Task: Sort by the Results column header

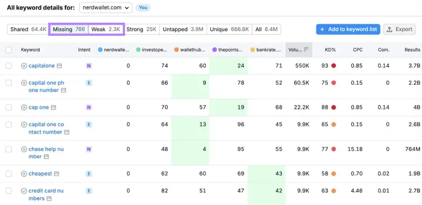Action: [412, 49]
